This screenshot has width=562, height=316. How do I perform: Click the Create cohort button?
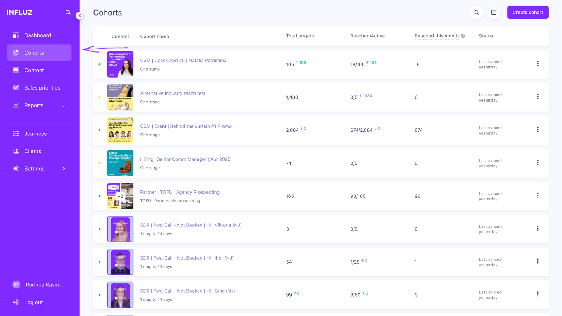pyautogui.click(x=528, y=12)
